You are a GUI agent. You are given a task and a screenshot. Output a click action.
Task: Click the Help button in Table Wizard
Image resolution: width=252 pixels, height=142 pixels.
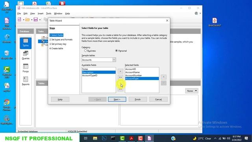point(60,99)
